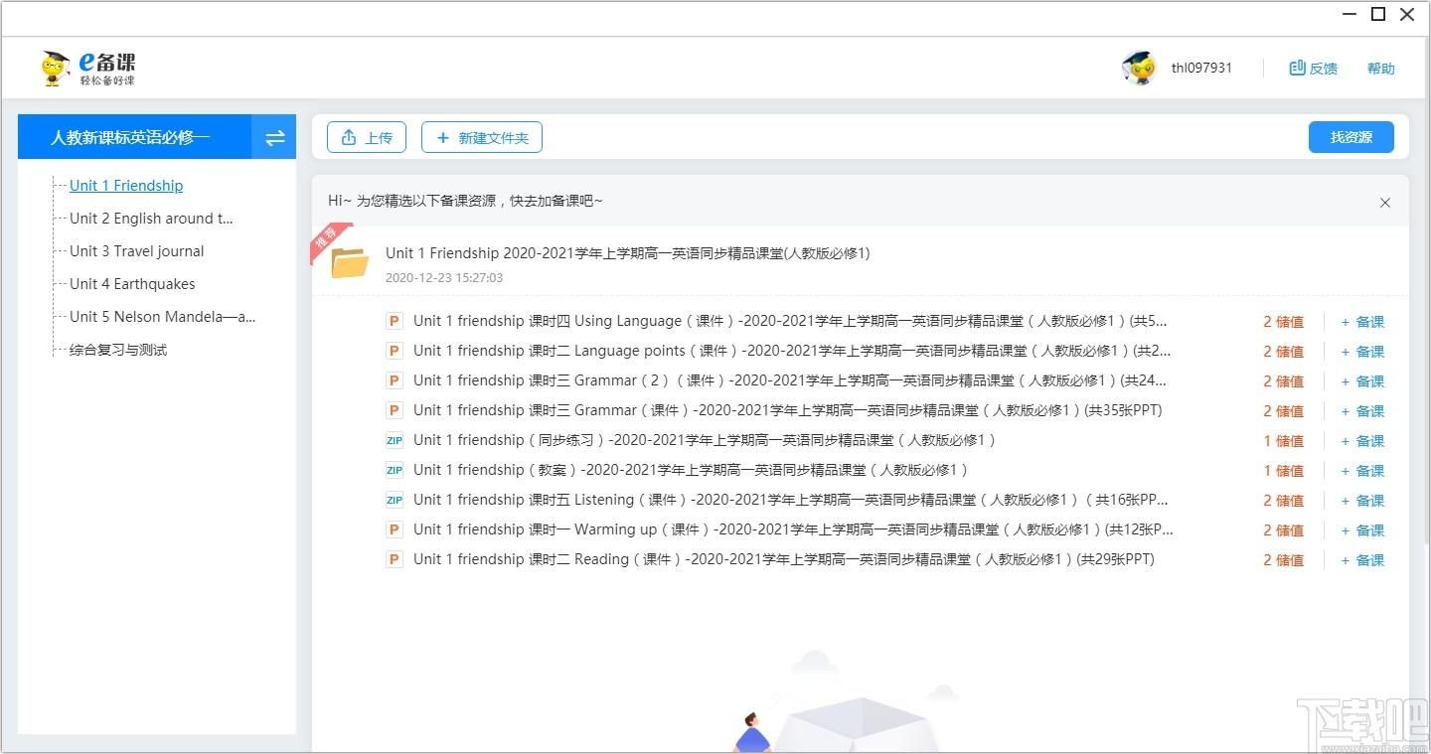Close the recommendation banner with X

pos(1384,203)
